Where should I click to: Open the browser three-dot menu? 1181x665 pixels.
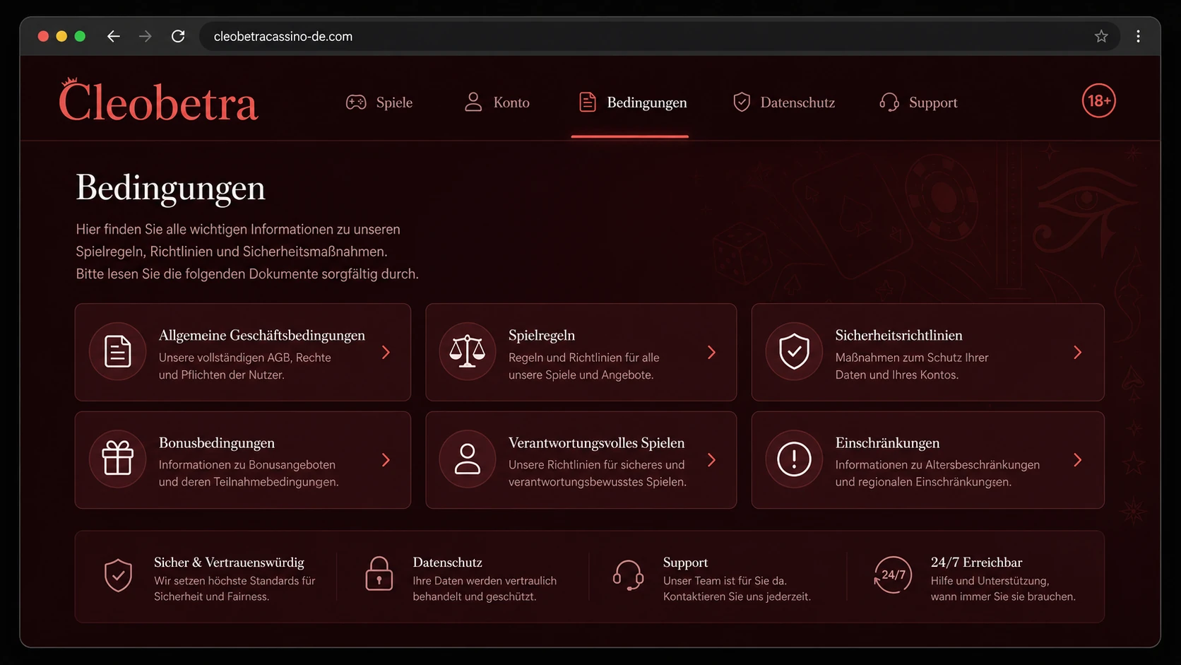[1138, 36]
